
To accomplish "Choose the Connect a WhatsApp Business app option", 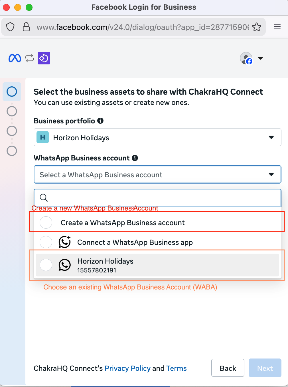I will (135, 242).
